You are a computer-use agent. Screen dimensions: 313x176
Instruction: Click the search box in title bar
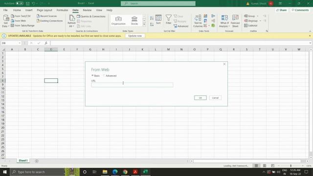[158, 3]
